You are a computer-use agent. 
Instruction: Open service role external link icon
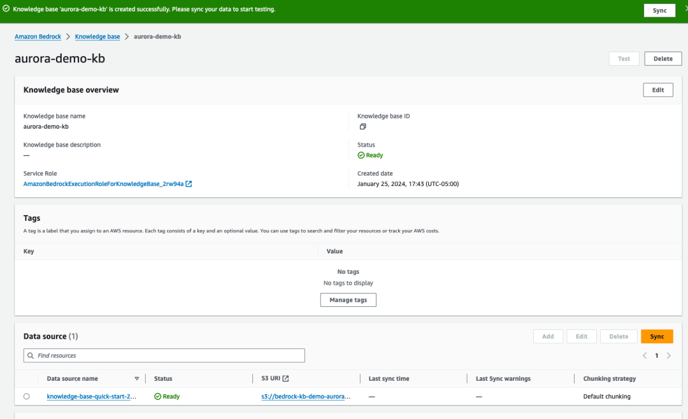click(189, 184)
